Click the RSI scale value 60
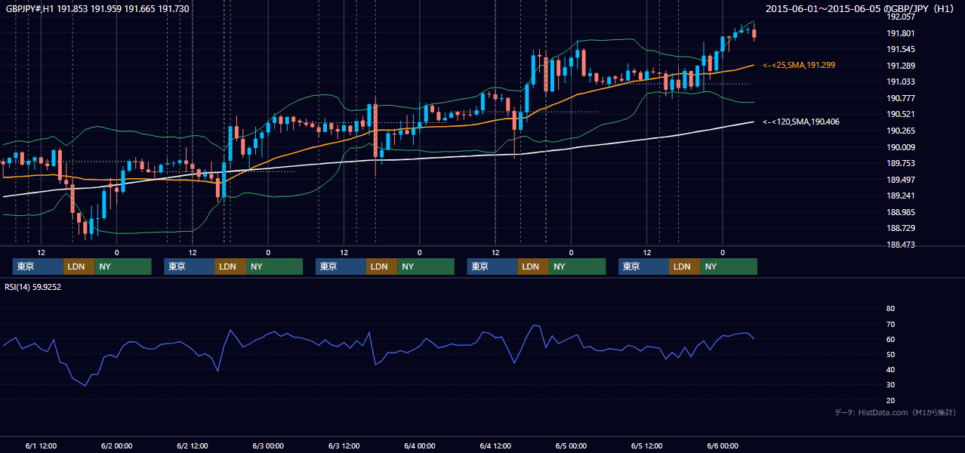 tap(890, 339)
